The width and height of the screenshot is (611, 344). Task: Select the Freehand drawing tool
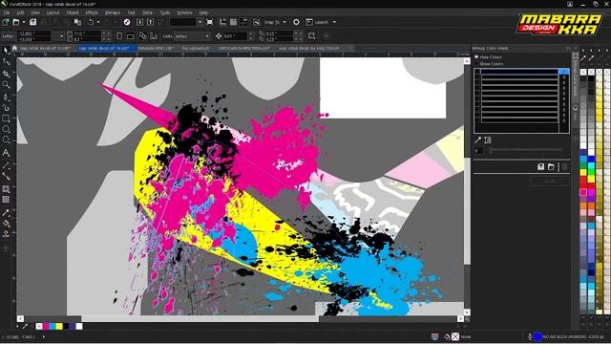(6, 97)
